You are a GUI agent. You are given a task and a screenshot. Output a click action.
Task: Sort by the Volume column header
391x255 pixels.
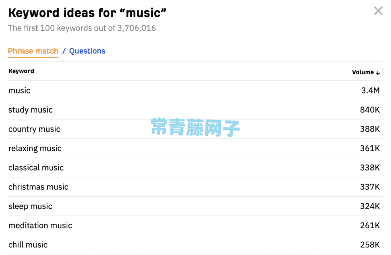(363, 72)
